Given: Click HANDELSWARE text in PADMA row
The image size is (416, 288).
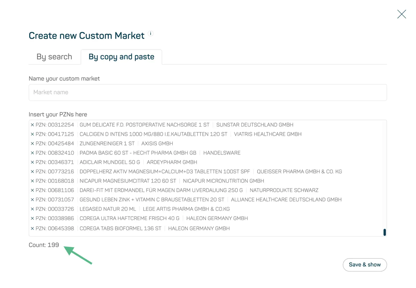Looking at the screenshot, I should pos(222,153).
